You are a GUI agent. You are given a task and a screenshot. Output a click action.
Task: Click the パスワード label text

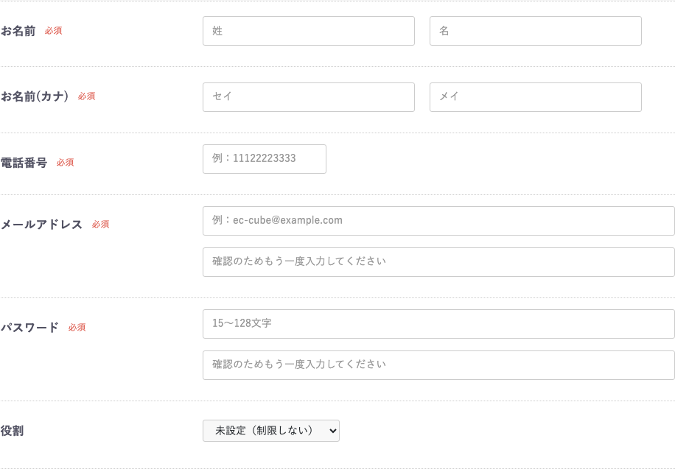point(29,328)
